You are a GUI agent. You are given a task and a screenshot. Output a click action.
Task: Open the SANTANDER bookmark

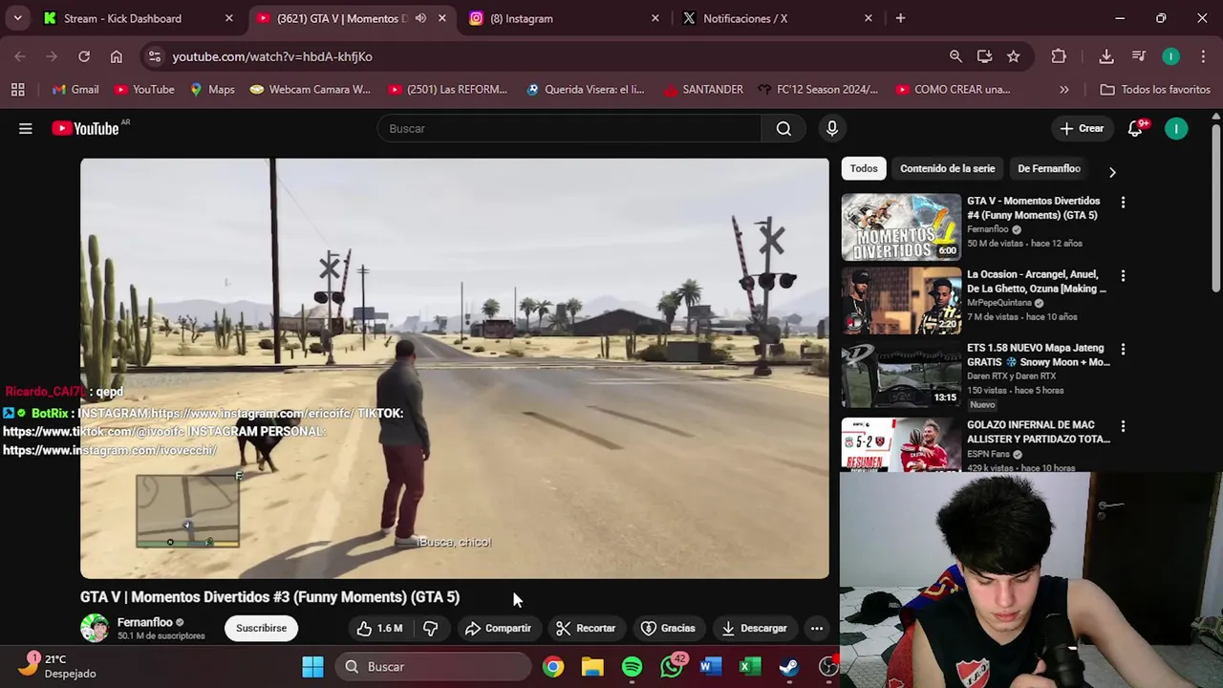[702, 89]
